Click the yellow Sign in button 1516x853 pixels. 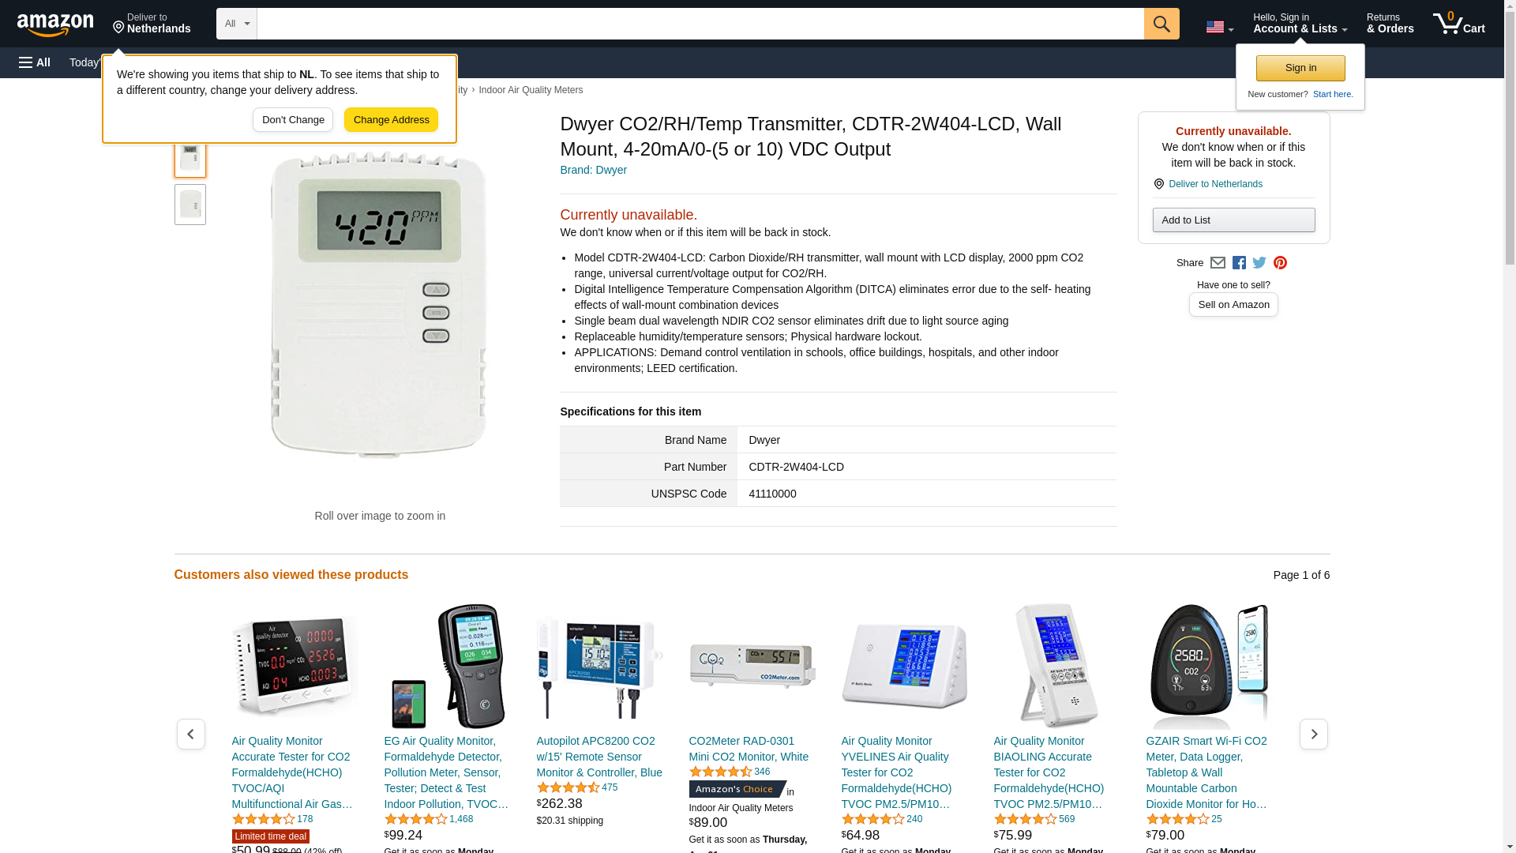(1300, 68)
